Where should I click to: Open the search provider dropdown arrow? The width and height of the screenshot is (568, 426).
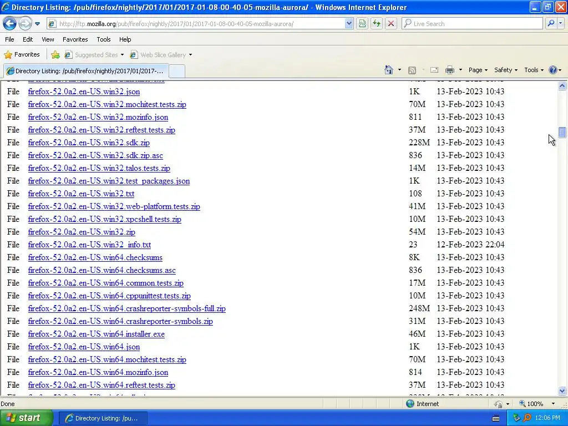click(x=560, y=24)
